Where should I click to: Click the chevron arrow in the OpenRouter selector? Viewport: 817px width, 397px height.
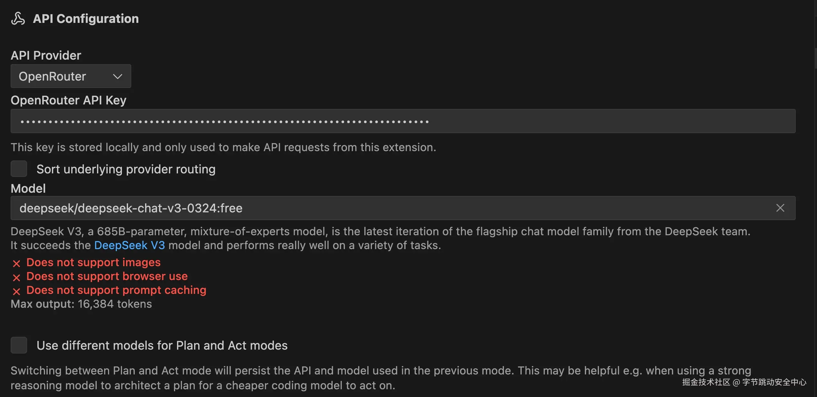click(118, 76)
